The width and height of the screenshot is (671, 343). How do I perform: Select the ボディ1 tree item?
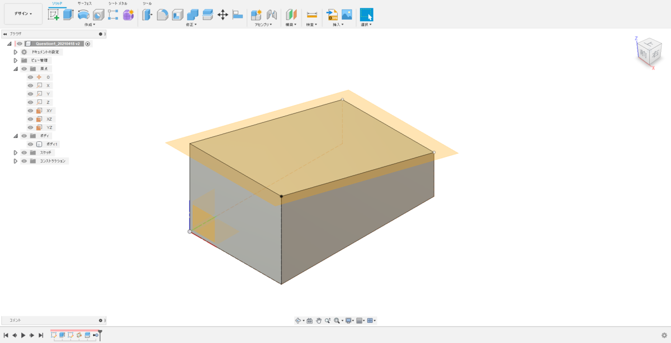[51, 144]
